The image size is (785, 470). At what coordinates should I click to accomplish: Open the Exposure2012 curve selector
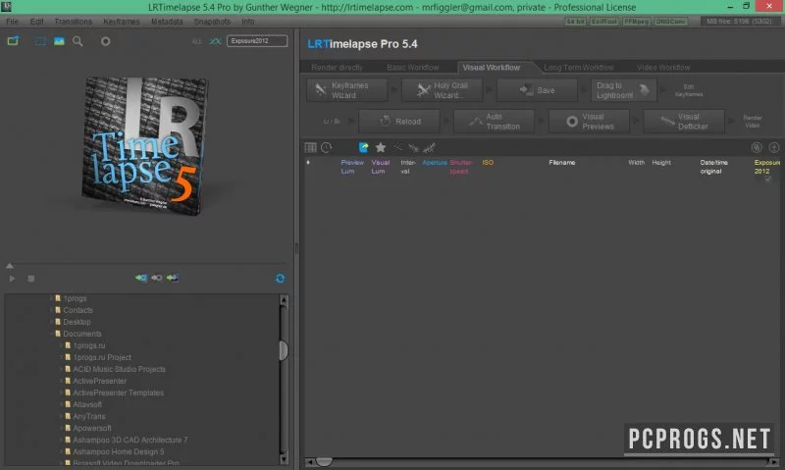tap(257, 41)
